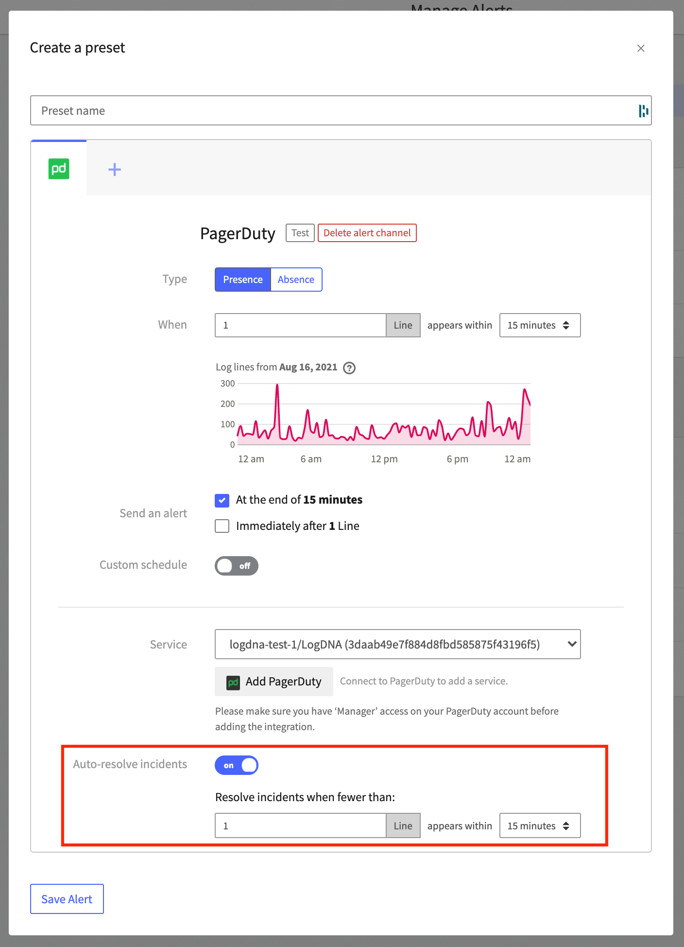Select Presence alert type
The height and width of the screenshot is (947, 684).
[242, 280]
